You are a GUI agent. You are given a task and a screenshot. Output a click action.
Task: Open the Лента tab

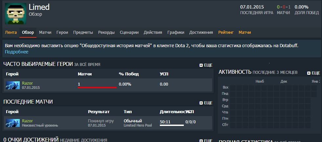pyautogui.click(x=11, y=32)
